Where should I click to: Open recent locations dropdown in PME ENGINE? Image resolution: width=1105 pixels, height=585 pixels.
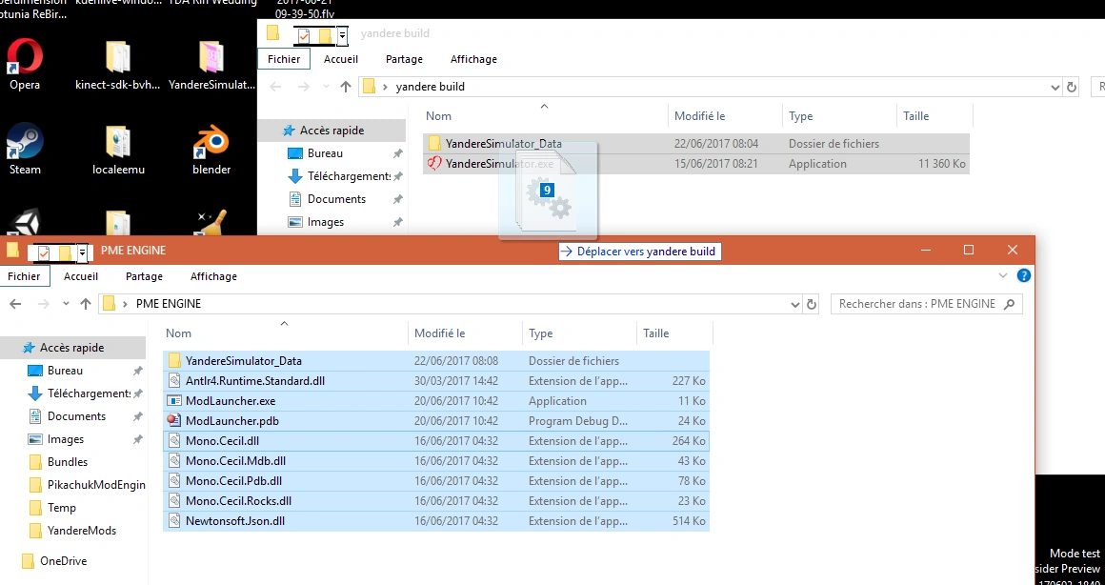pyautogui.click(x=66, y=304)
